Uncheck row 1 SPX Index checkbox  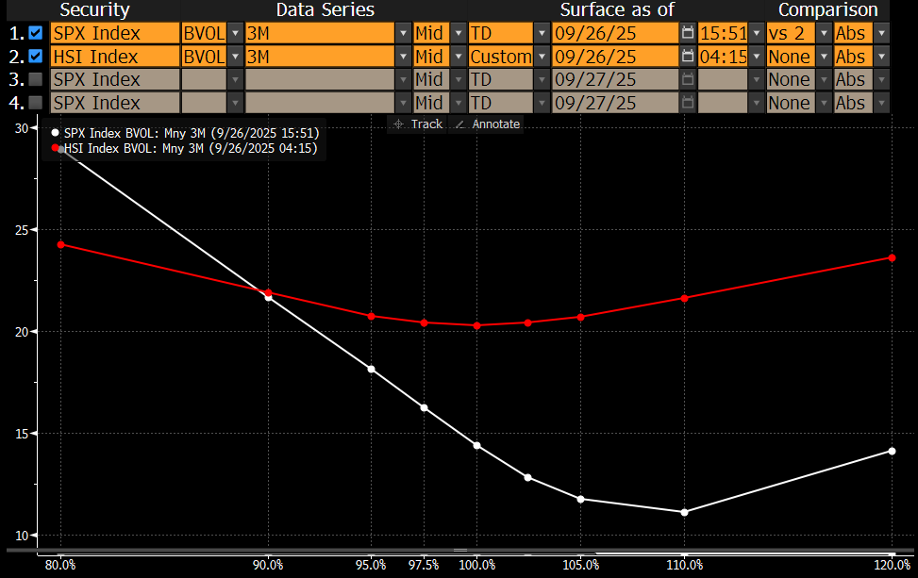[36, 33]
